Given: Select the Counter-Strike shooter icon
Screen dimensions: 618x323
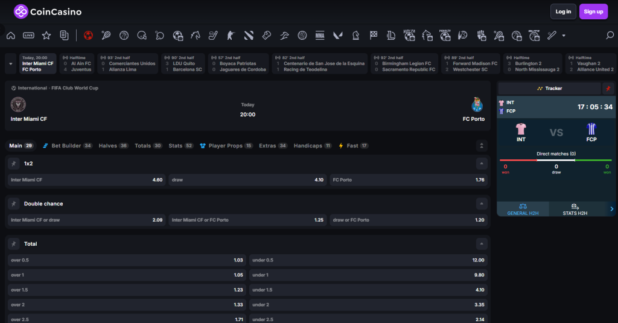Looking at the screenshot, I should point(231,36).
